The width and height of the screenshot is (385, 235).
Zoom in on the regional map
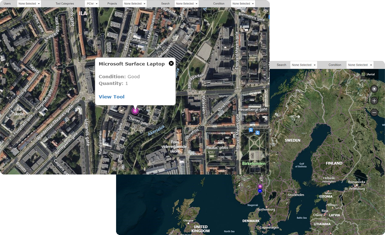tap(374, 101)
